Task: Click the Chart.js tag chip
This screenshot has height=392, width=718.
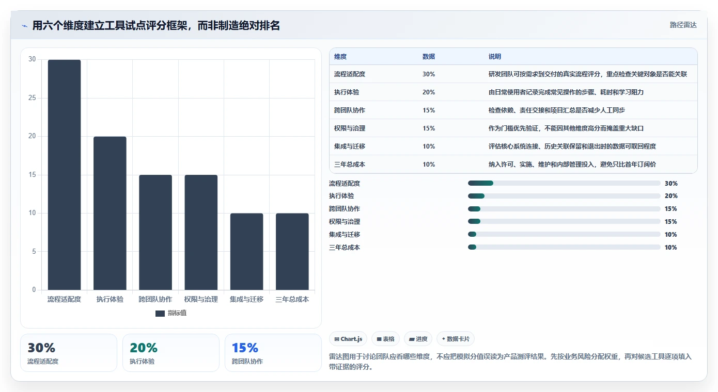Action: point(348,339)
